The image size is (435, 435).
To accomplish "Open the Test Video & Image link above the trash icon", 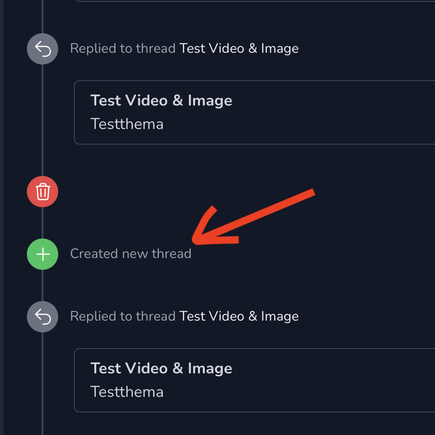I will click(x=239, y=48).
